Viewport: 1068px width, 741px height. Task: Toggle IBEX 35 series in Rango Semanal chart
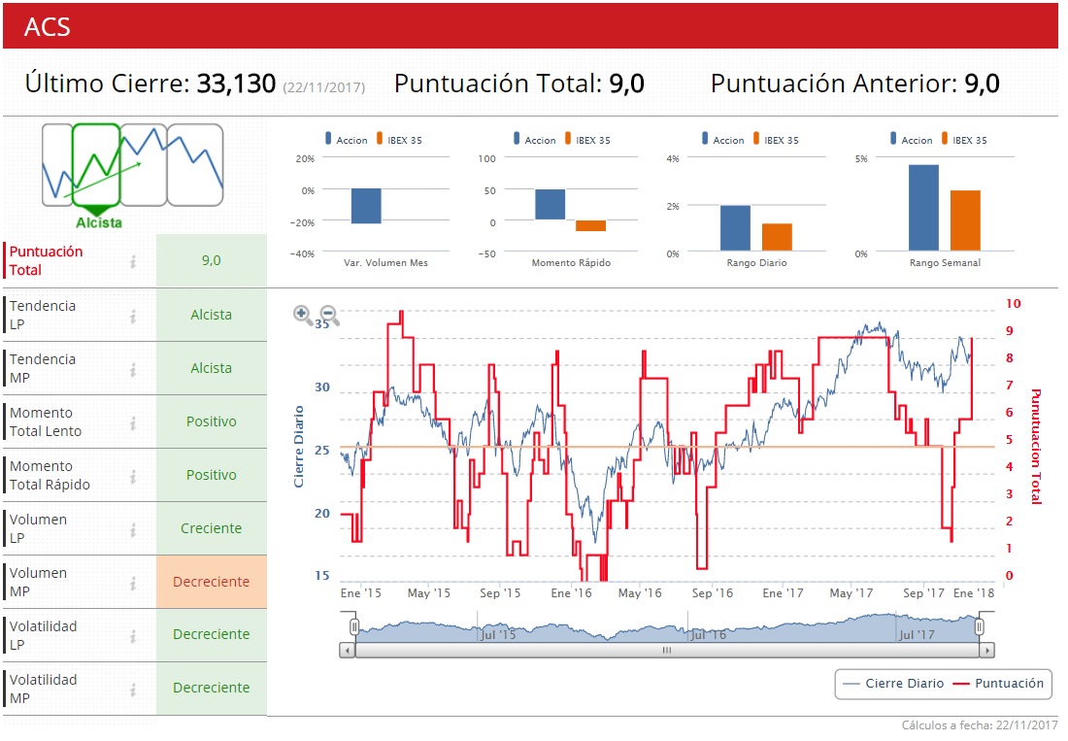tap(965, 140)
